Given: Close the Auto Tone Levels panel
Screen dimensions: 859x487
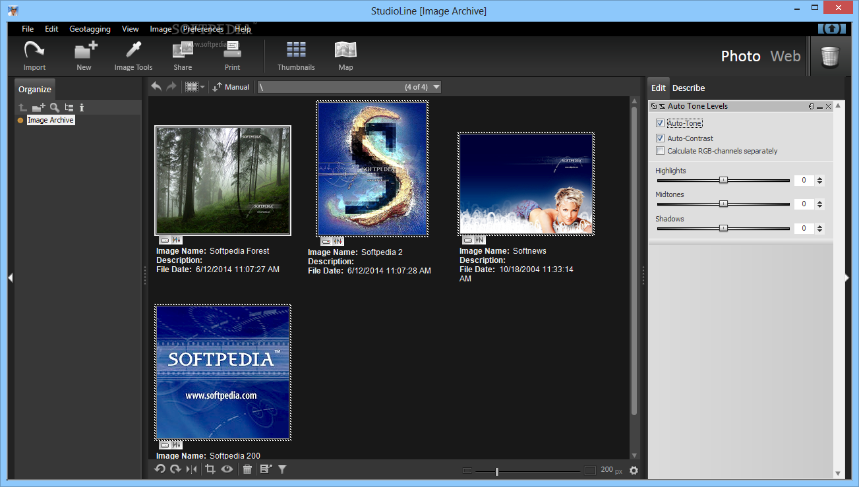Looking at the screenshot, I should (x=829, y=106).
